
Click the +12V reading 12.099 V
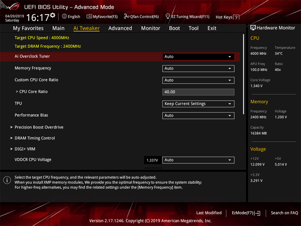coord(257,164)
